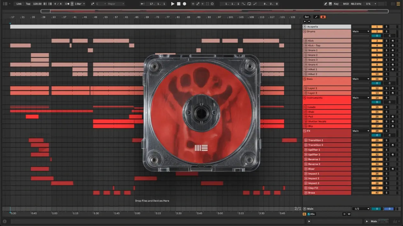The height and width of the screenshot is (226, 403).
Task: Click the Bass group volume field
Action: pyautogui.click(x=377, y=83)
